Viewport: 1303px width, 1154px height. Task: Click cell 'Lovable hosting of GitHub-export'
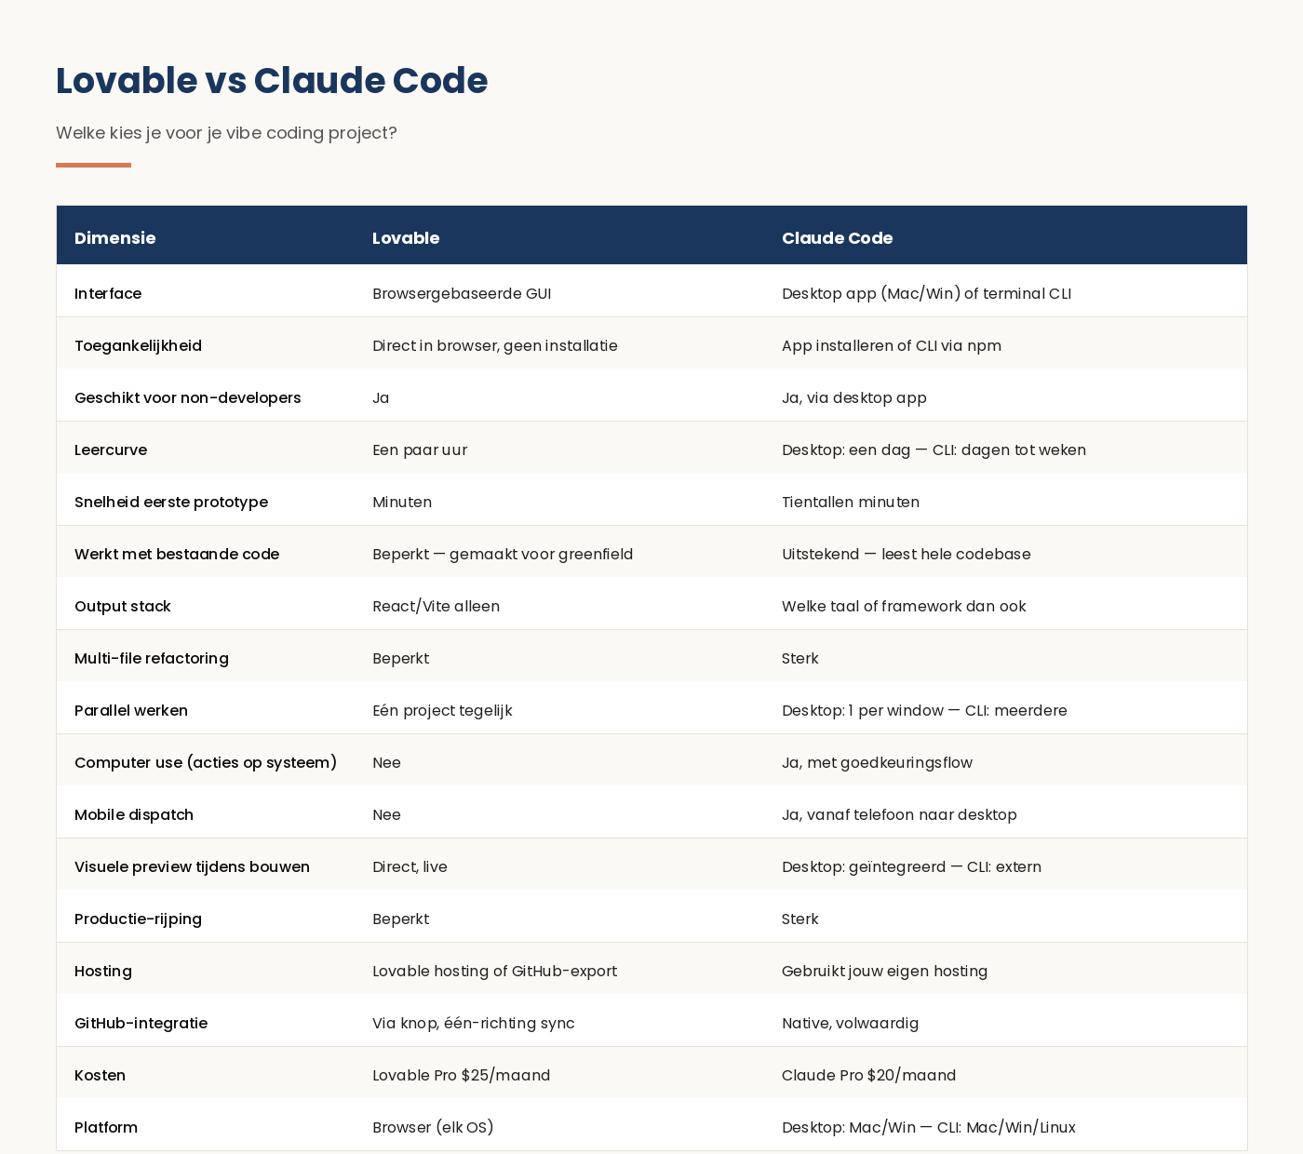point(494,972)
